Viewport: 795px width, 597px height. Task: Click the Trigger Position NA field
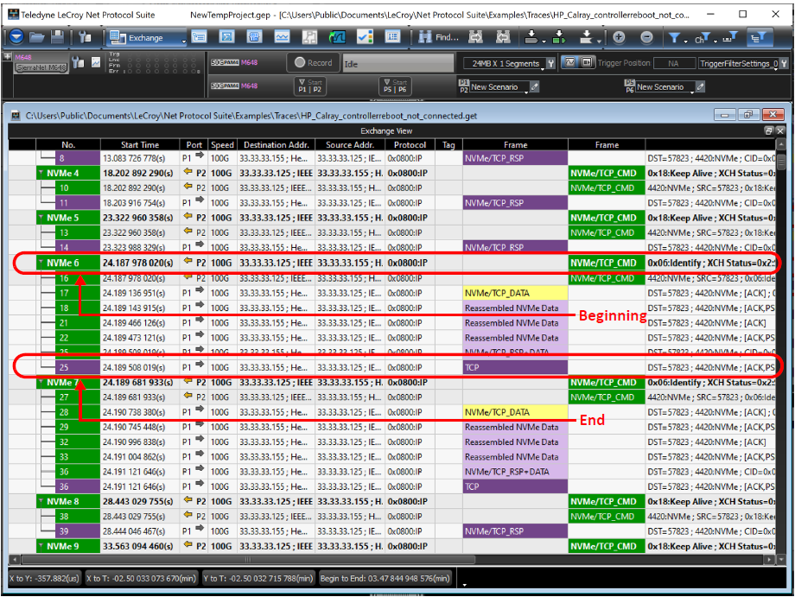(x=673, y=63)
